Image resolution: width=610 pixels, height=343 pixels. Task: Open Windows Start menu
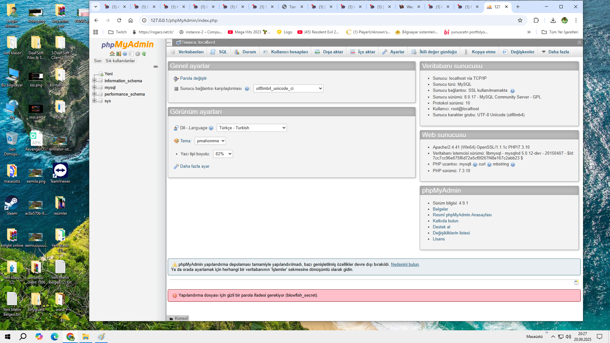[x=8, y=337]
